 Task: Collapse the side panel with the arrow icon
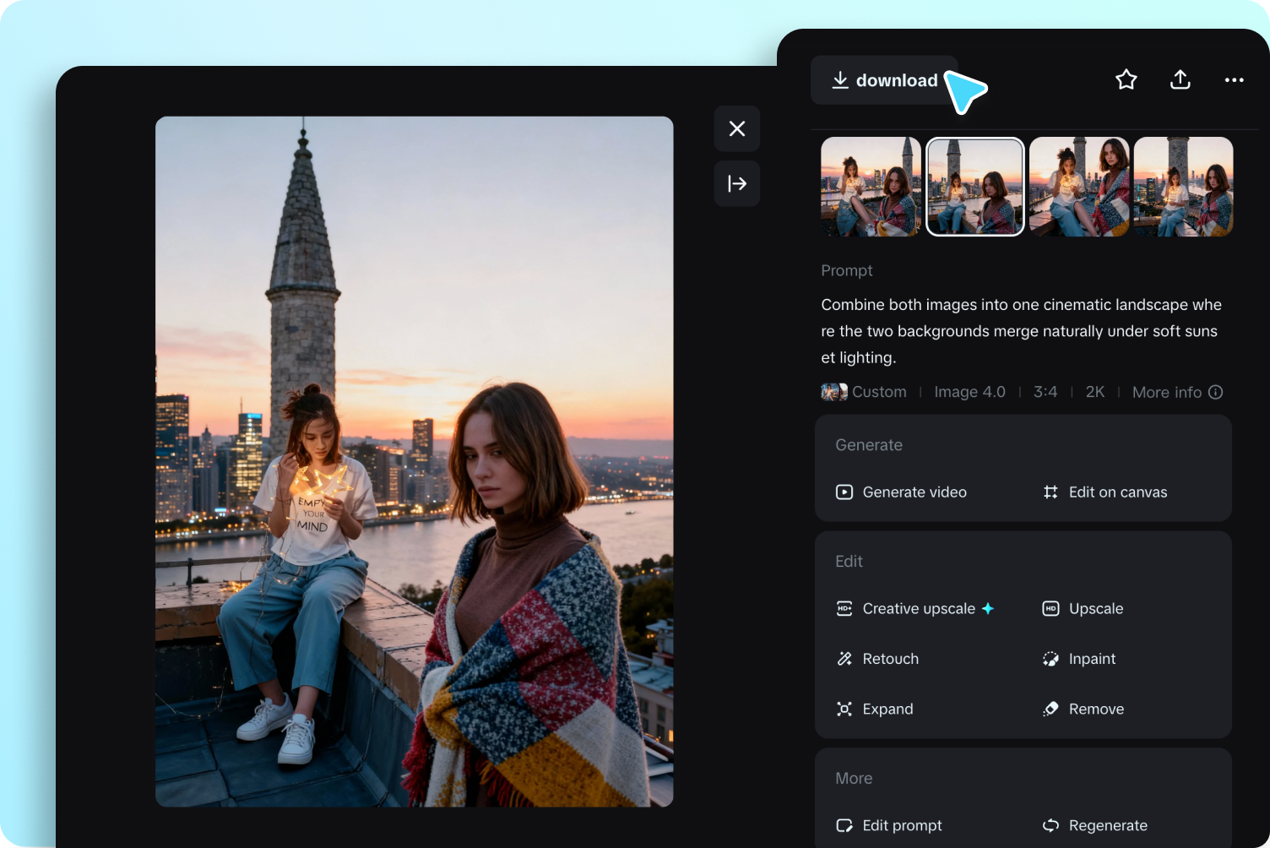coord(737,183)
